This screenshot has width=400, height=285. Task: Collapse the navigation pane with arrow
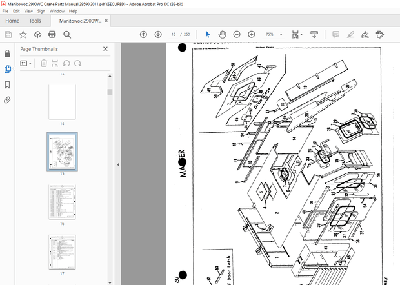118,164
